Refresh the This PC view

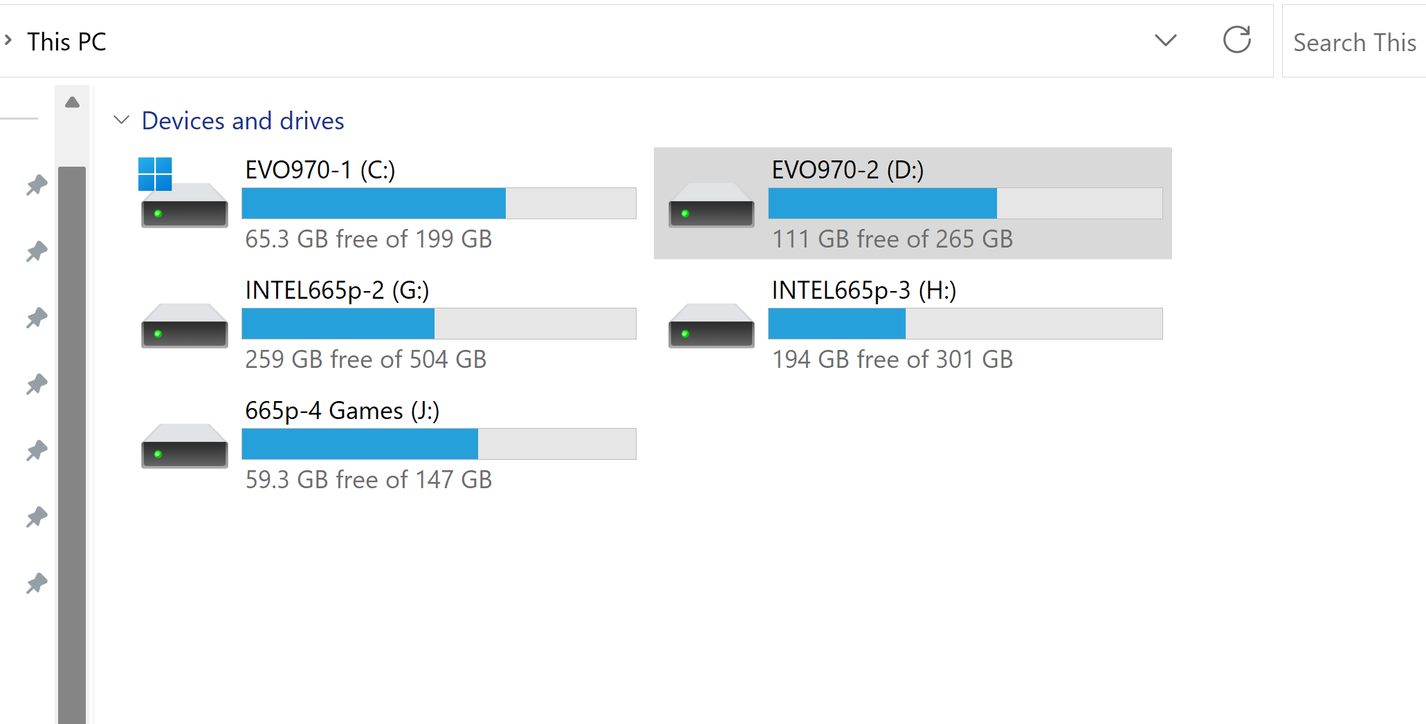pyautogui.click(x=1236, y=40)
